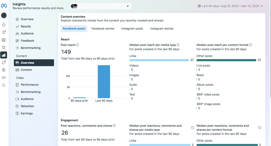Click the Other posts engagement bar
This screenshot has height=146, width=271.
[x=227, y=145]
